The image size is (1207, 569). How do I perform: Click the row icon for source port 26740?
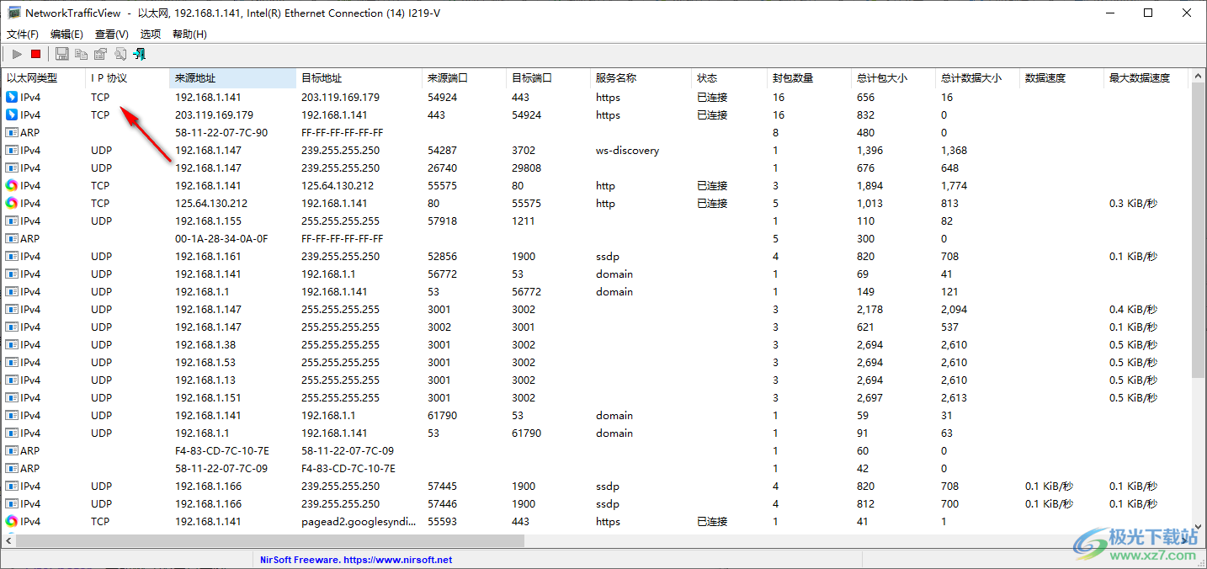click(12, 168)
